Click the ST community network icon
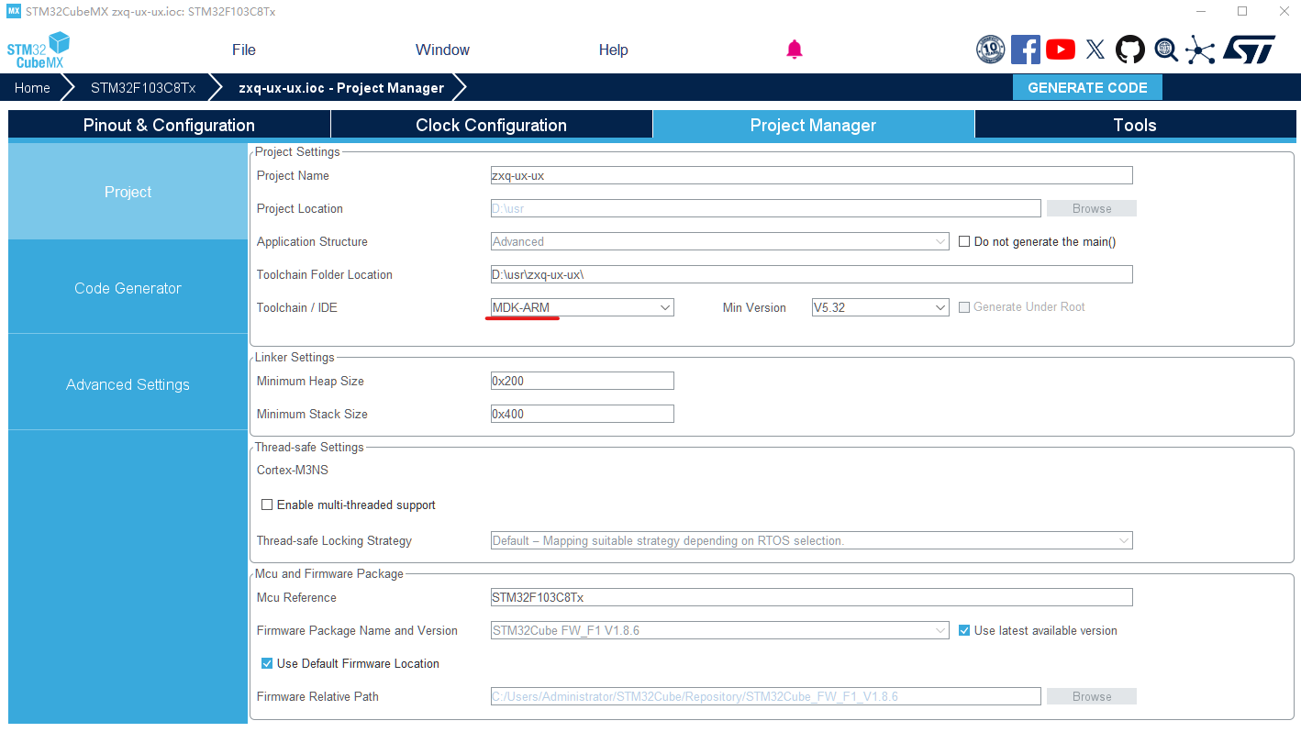 tap(1200, 50)
